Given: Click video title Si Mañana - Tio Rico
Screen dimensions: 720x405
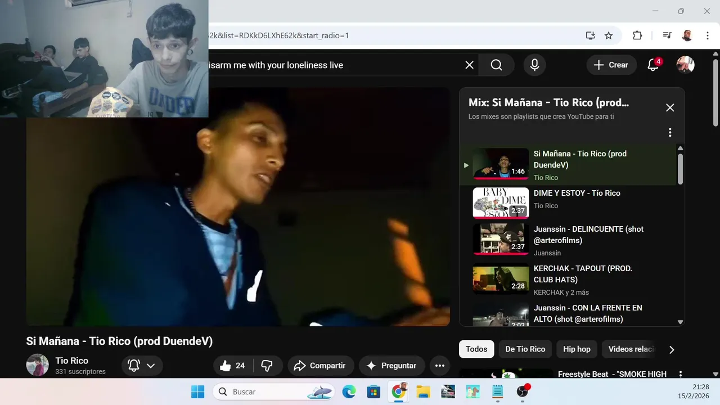Looking at the screenshot, I should [119, 341].
